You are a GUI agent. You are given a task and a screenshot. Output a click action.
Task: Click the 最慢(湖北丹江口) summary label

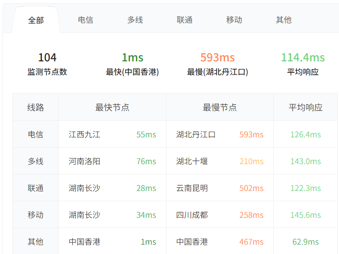click(217, 72)
